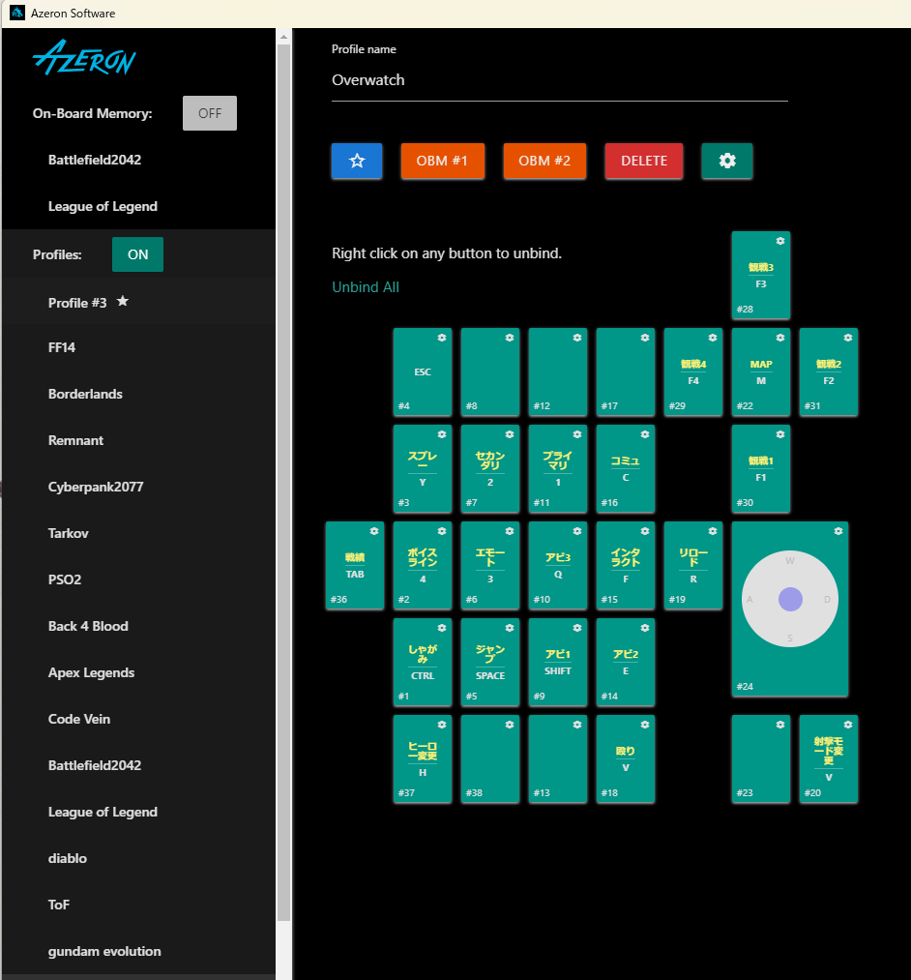Screen dimensions: 911x980
Task: Open gear settings on F4 button #29
Action: [x=713, y=338]
